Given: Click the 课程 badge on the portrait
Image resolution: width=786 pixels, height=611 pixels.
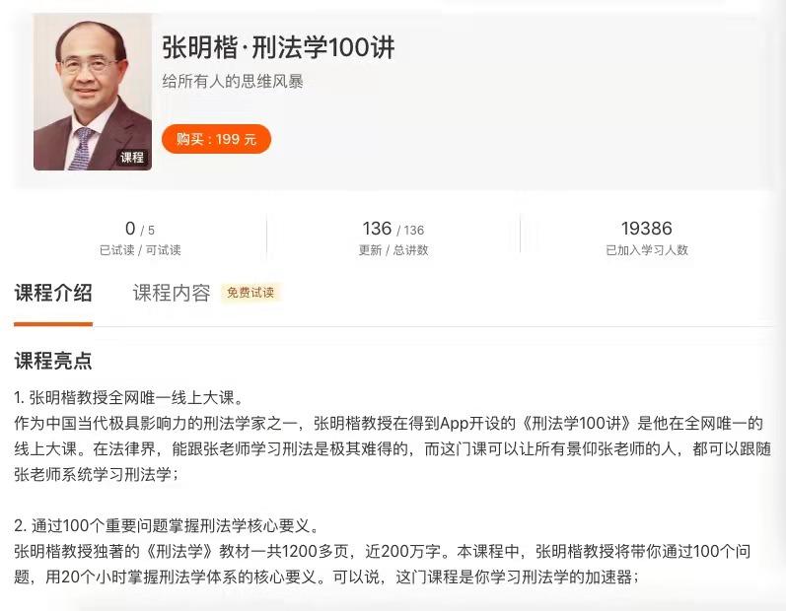Looking at the screenshot, I should click(x=132, y=158).
